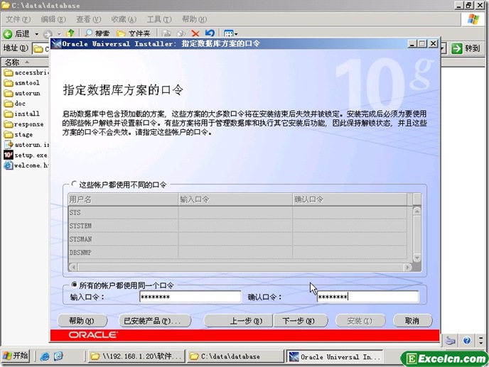Open the 开始 Start button
The image size is (489, 367).
tap(16, 356)
